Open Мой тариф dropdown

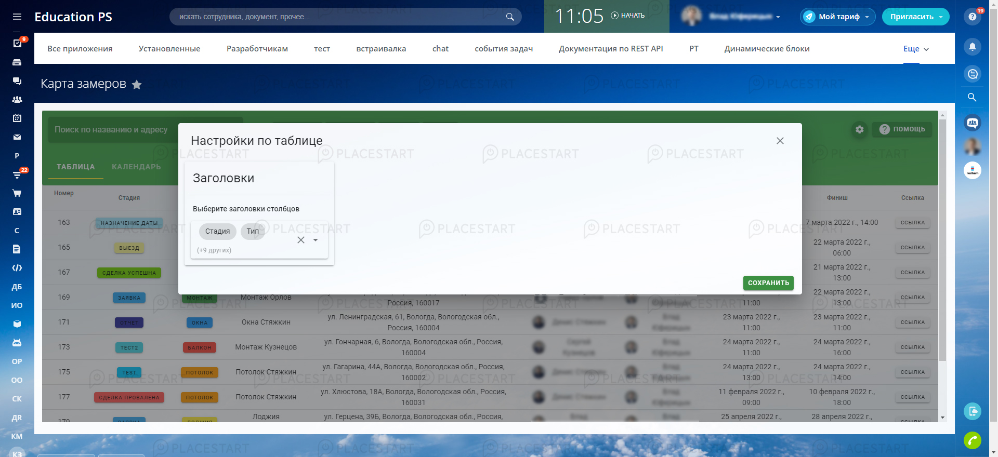[x=837, y=17]
